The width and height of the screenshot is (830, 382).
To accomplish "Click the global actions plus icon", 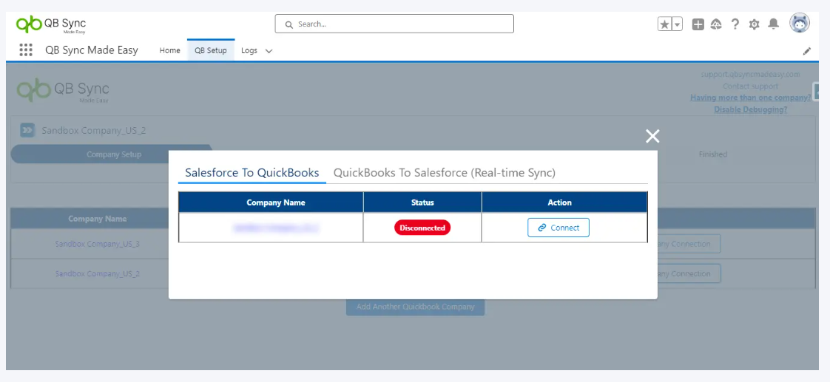I will click(698, 24).
